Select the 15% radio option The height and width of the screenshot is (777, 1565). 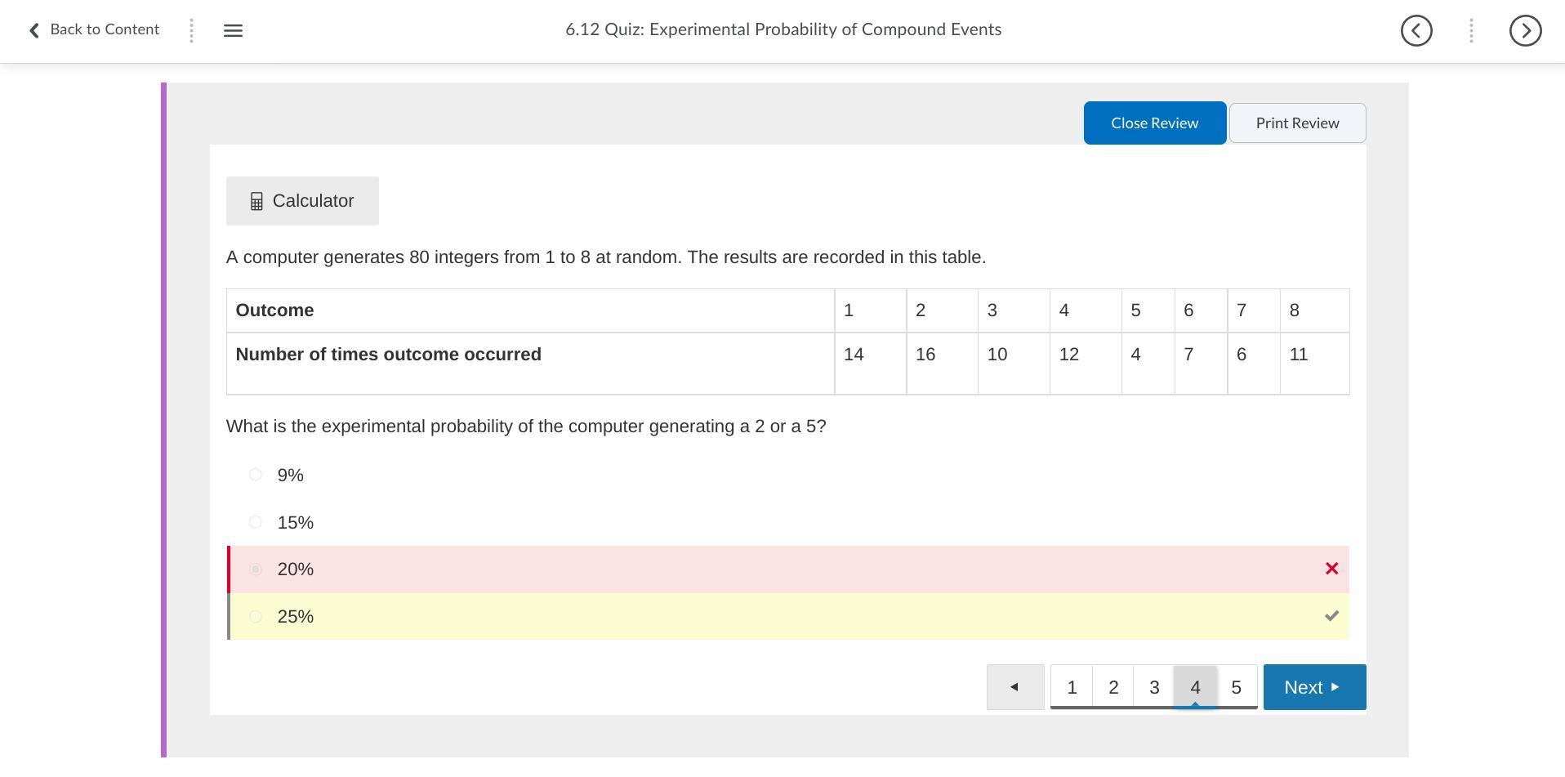(256, 522)
